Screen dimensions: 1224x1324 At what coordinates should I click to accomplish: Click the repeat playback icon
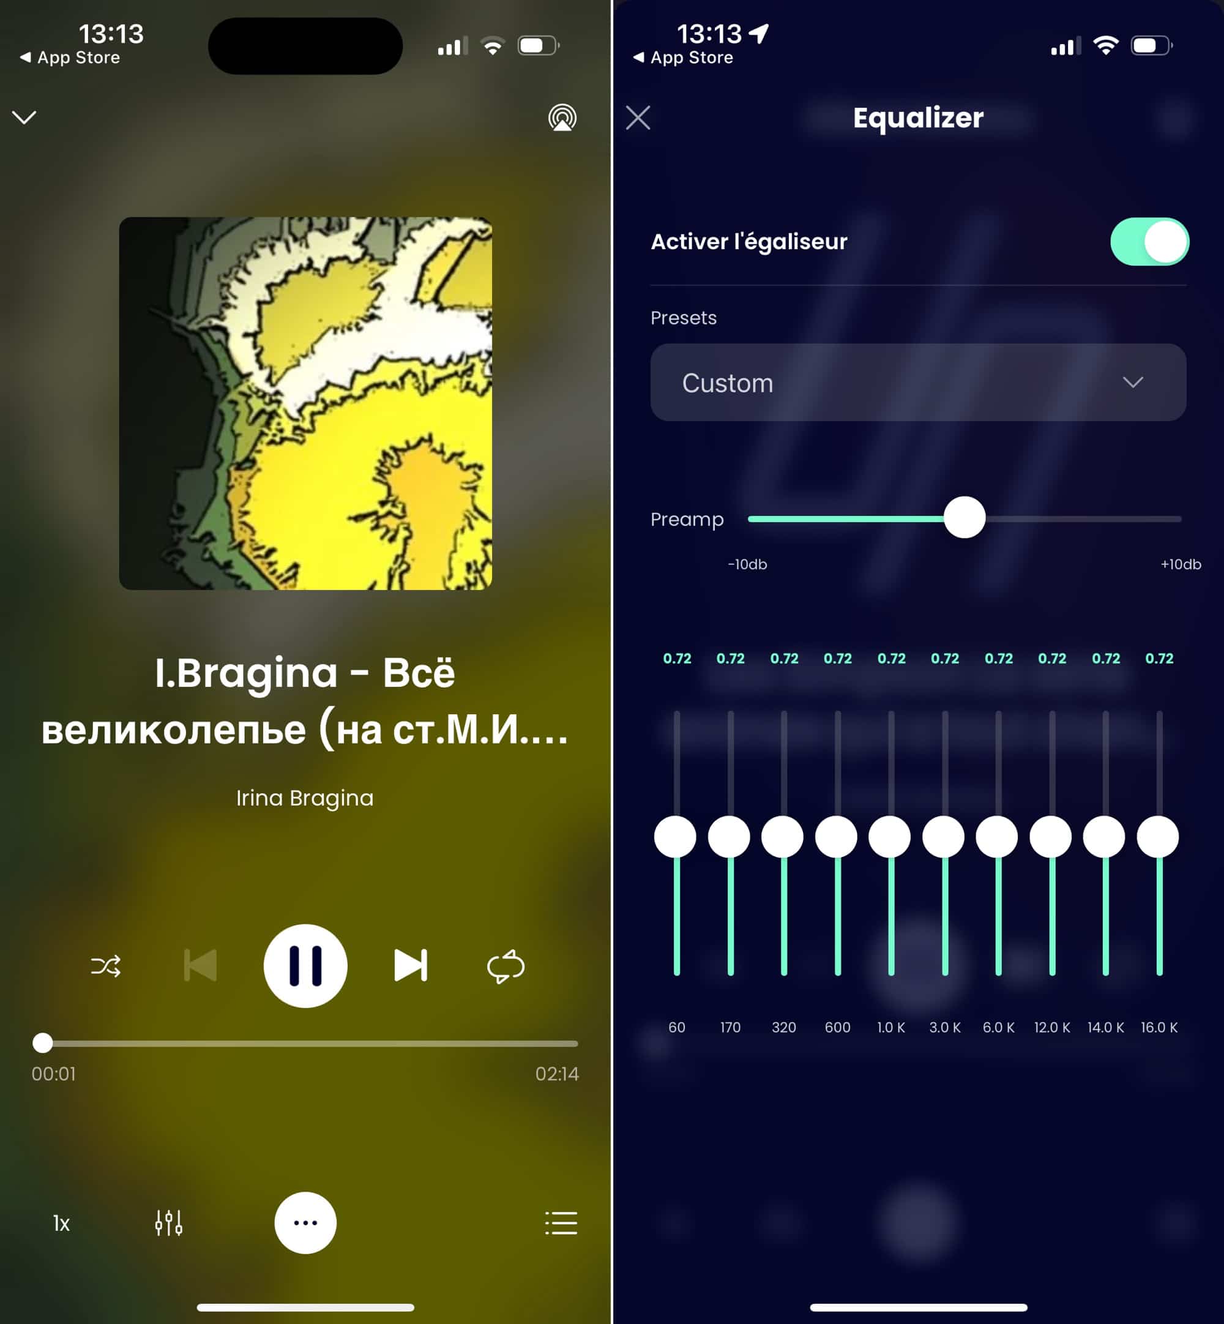(506, 964)
